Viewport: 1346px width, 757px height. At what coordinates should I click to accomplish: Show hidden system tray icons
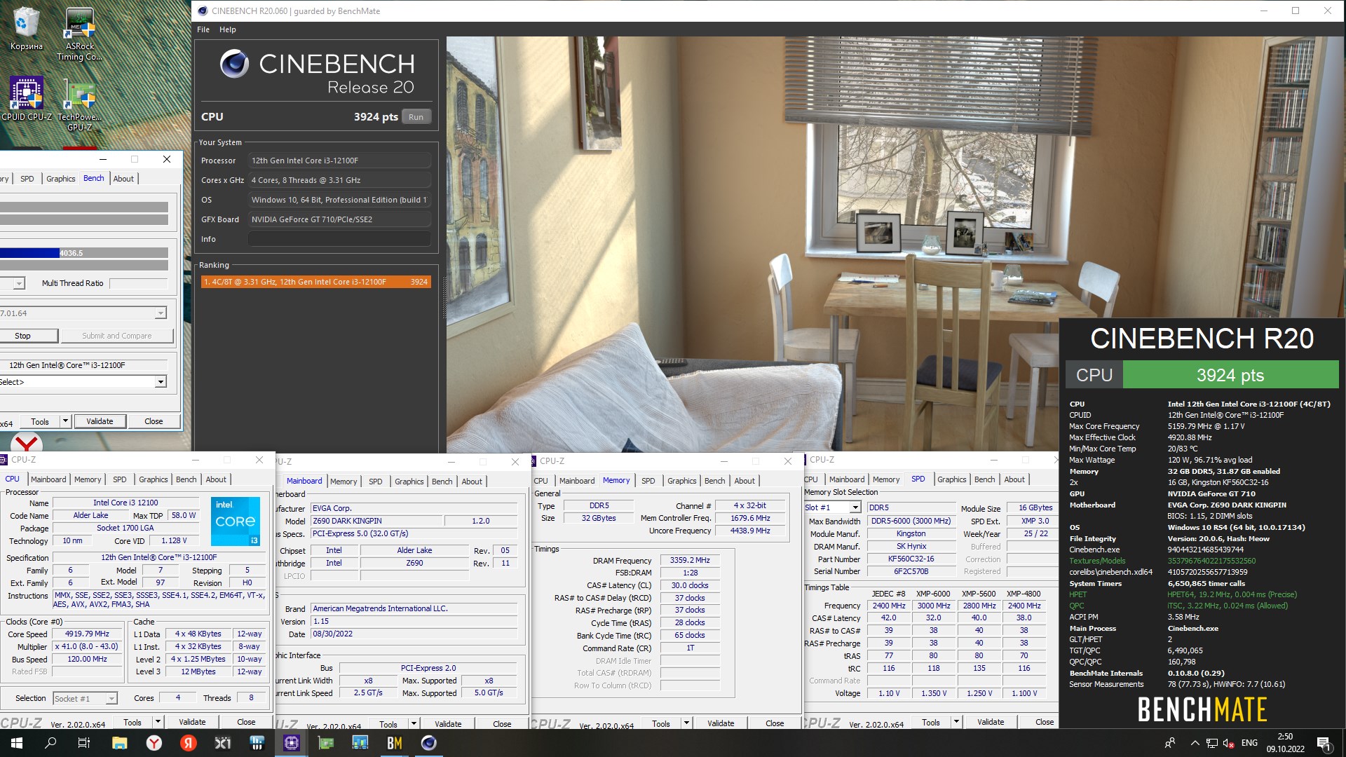(1195, 743)
